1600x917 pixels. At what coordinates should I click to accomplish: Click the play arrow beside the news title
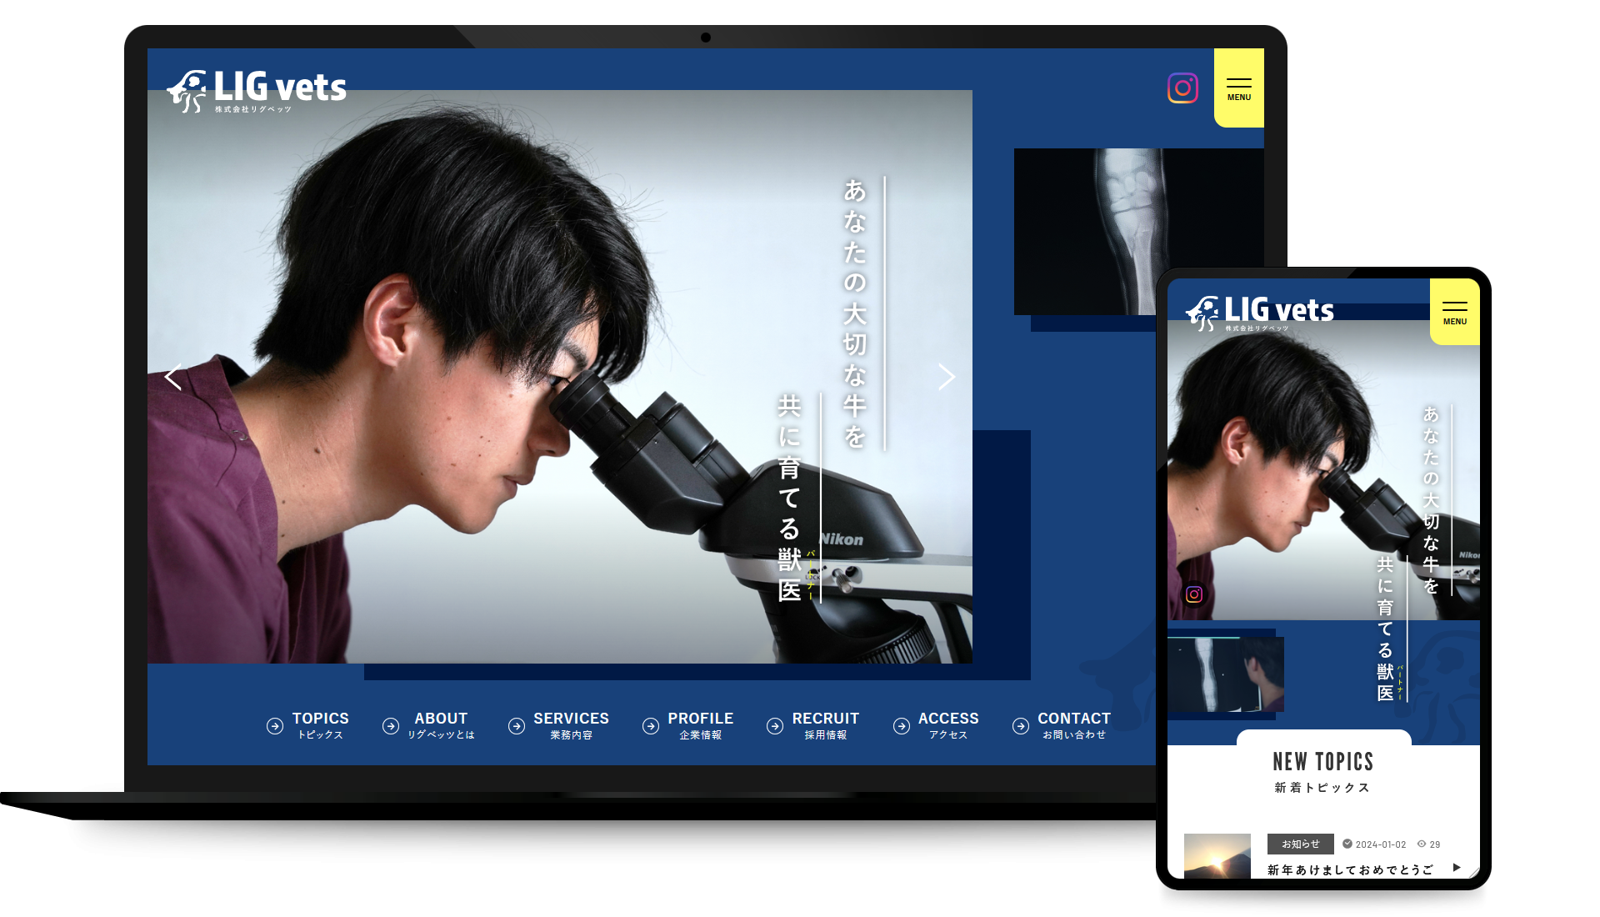1457,868
